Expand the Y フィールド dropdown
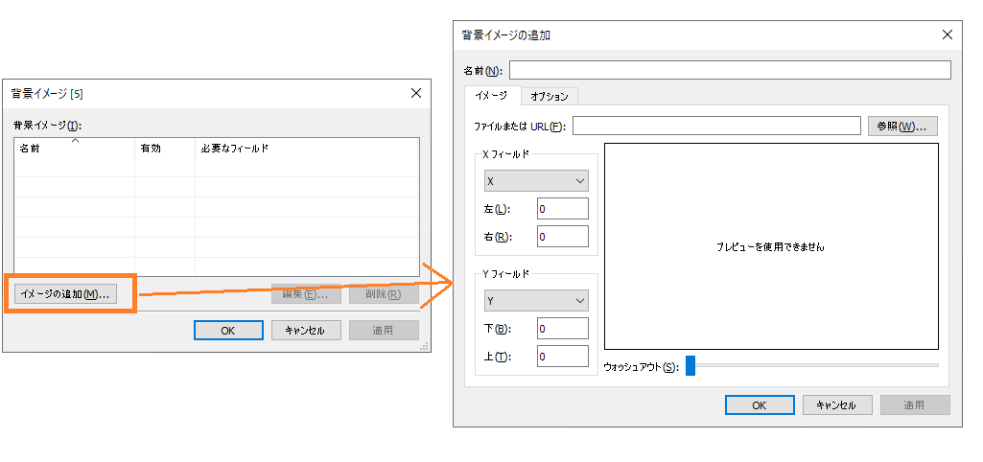Image resolution: width=983 pixels, height=462 pixels. coord(536,301)
